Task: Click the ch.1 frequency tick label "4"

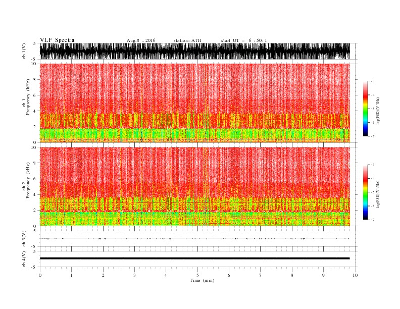Action: click(x=35, y=111)
